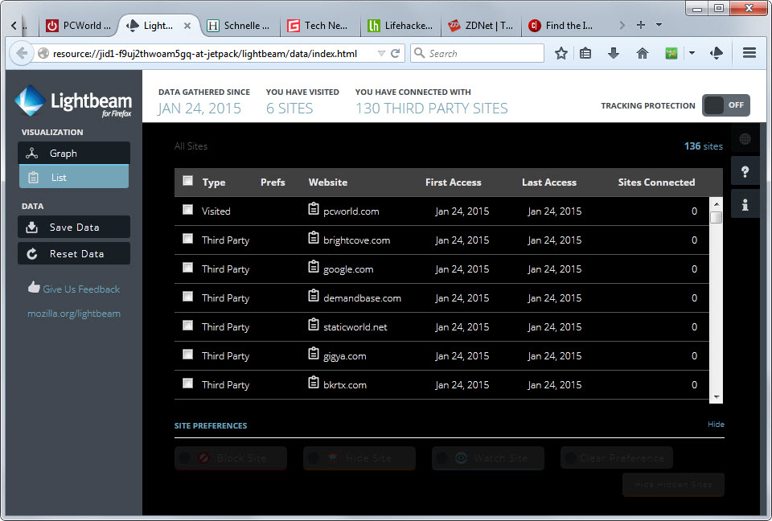The image size is (772, 521).
Task: Click the list scrollbar up arrow
Action: click(x=717, y=203)
